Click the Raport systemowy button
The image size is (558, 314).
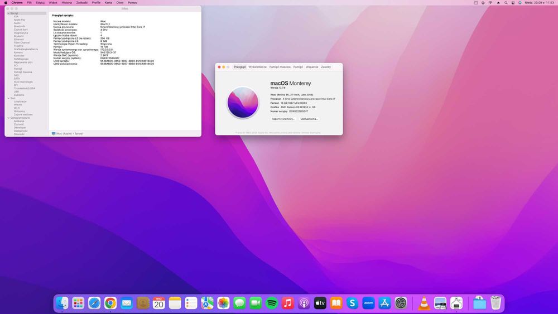pyautogui.click(x=283, y=119)
